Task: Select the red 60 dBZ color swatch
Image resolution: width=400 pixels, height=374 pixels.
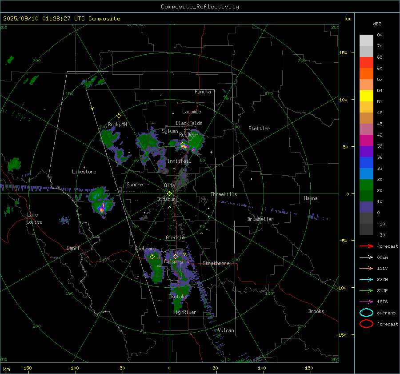Action: tap(366, 62)
